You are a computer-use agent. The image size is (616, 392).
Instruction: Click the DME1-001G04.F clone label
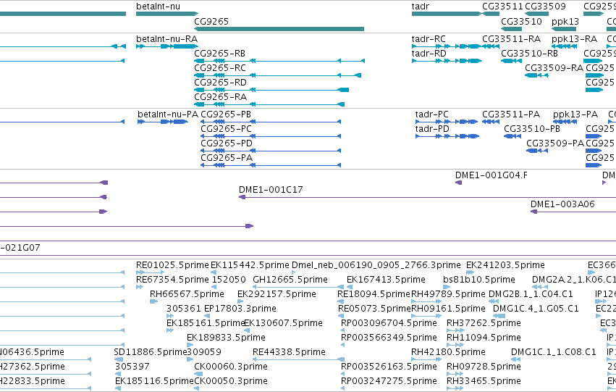tap(491, 175)
